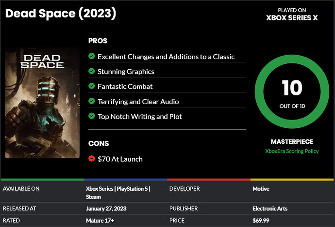Click the Electronic Arts publisher name
This screenshot has width=335, height=227.
coord(270,209)
